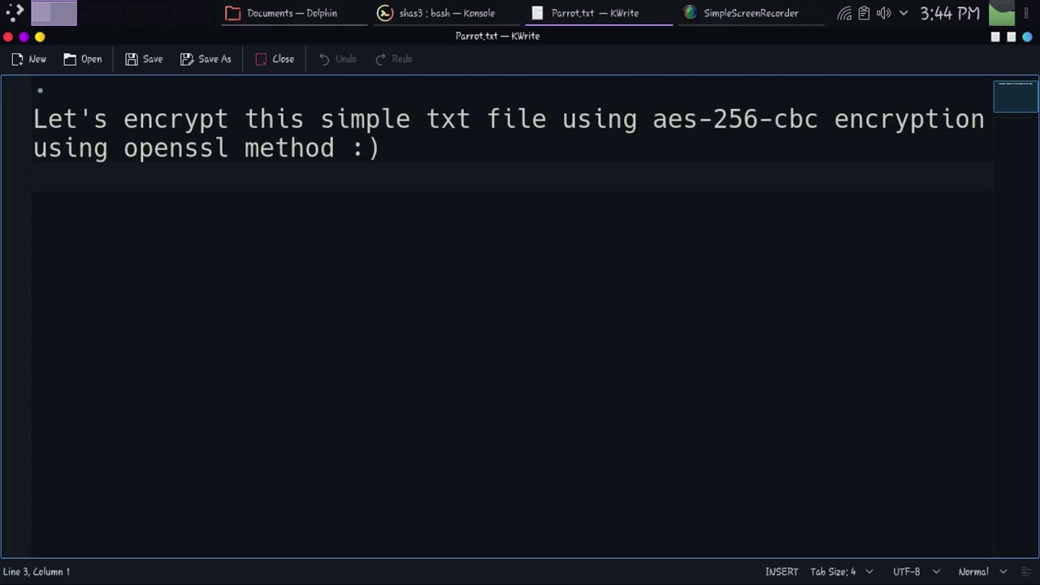1040x585 pixels.
Task: Open the clipboard tray icon
Action: (864, 13)
